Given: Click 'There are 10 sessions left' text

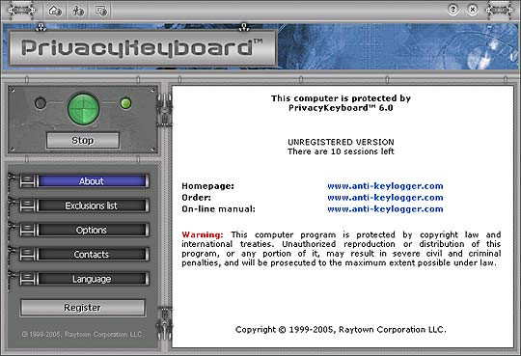Looking at the screenshot, I should (341, 151).
